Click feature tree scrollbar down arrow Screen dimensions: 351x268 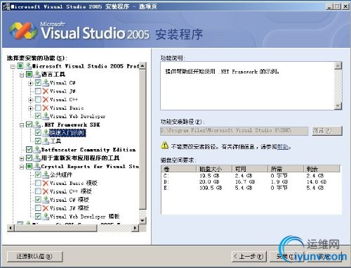(x=143, y=220)
